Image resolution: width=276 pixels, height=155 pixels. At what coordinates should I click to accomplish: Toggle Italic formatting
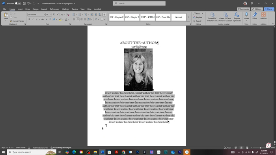click(x=33, y=19)
